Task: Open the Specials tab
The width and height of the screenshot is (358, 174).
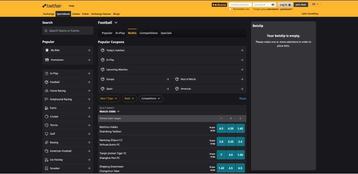Action: pos(166,33)
